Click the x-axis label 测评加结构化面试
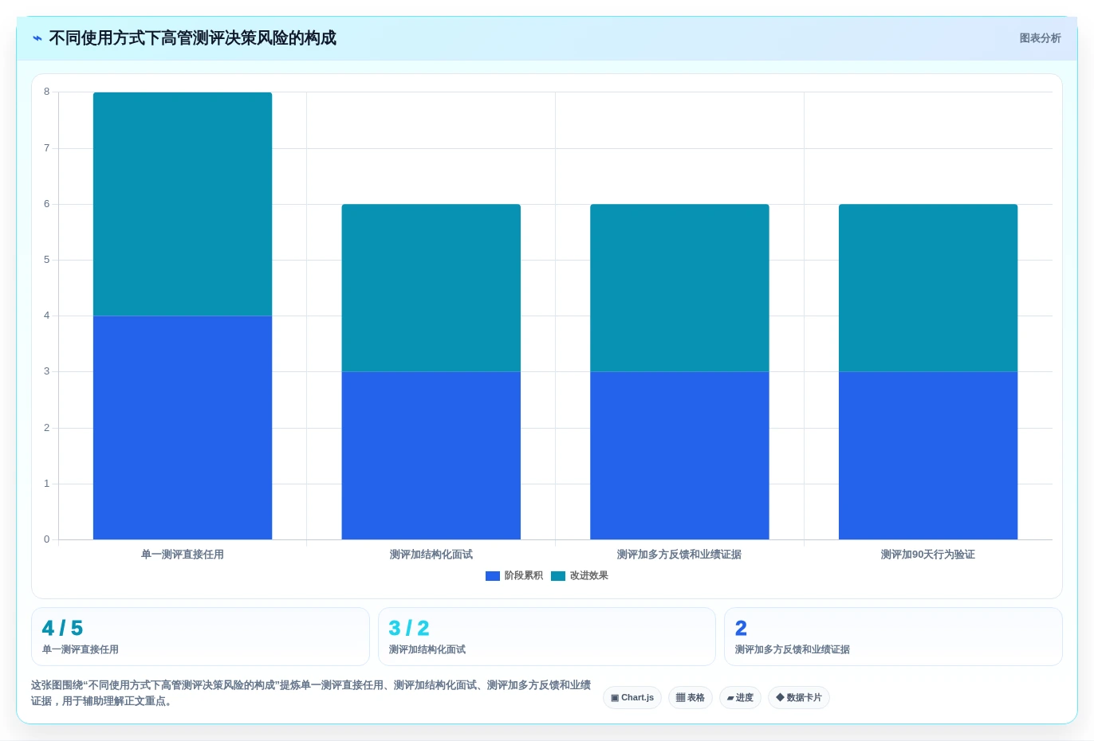1094x741 pixels. pos(431,555)
